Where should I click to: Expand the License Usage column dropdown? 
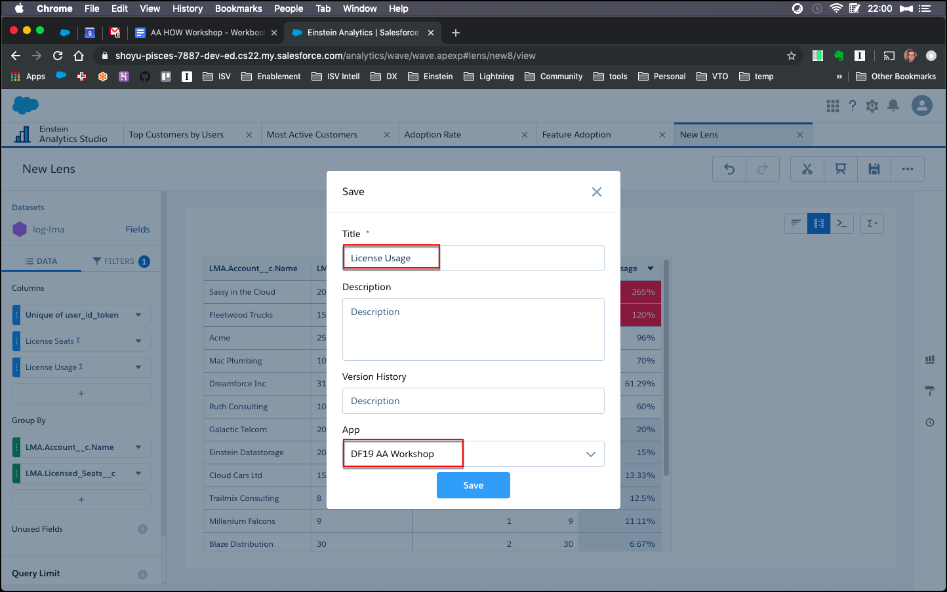coord(138,367)
